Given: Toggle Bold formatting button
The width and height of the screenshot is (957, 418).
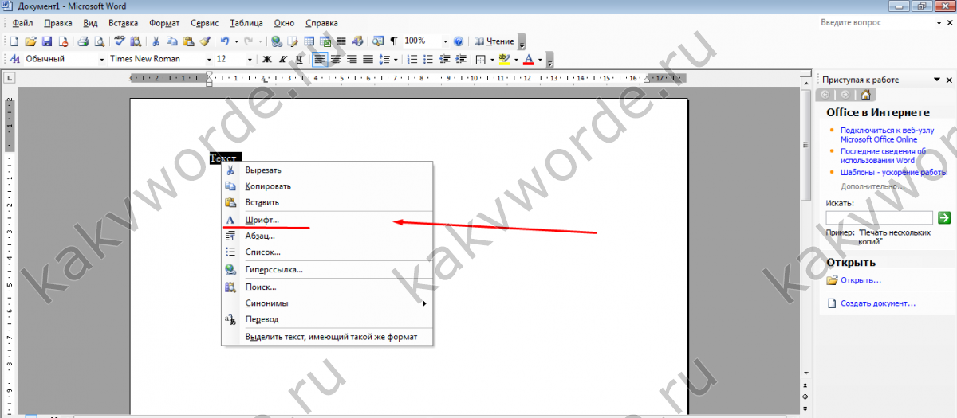Looking at the screenshot, I should [266, 59].
